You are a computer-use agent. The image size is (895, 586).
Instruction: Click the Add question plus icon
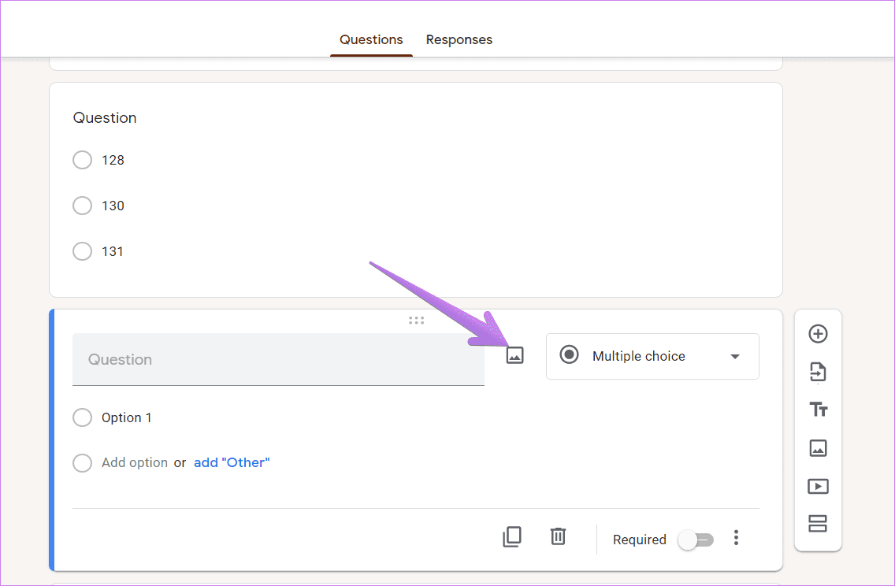tap(818, 334)
